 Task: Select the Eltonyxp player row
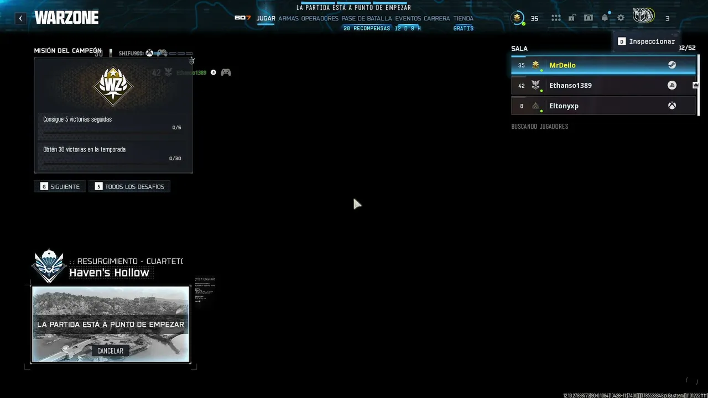(603, 106)
